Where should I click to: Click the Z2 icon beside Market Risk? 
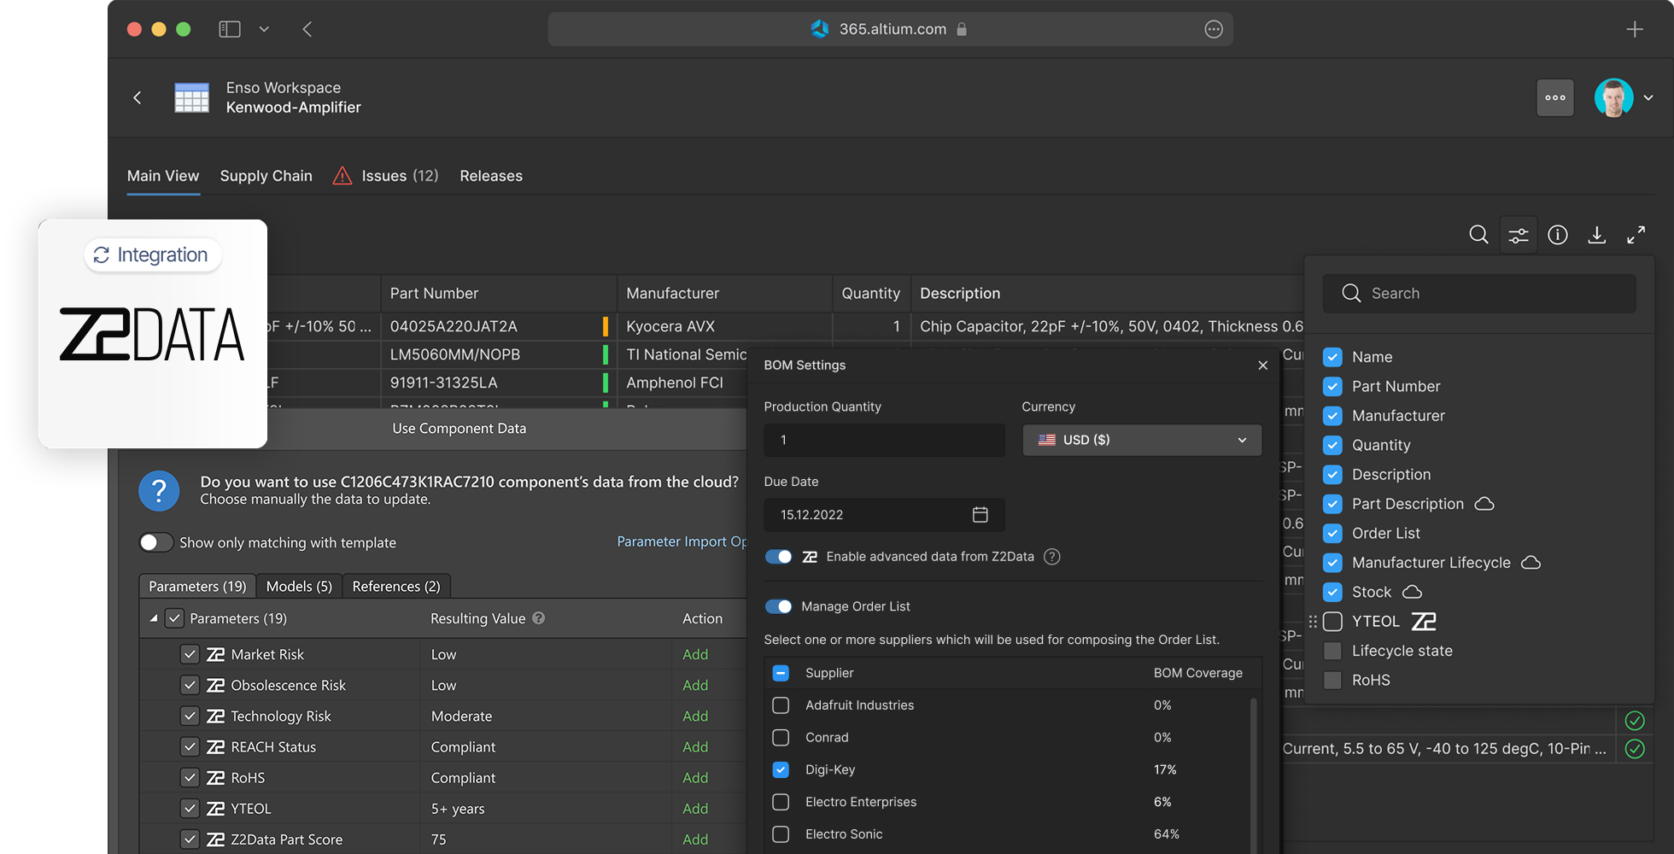tap(216, 654)
